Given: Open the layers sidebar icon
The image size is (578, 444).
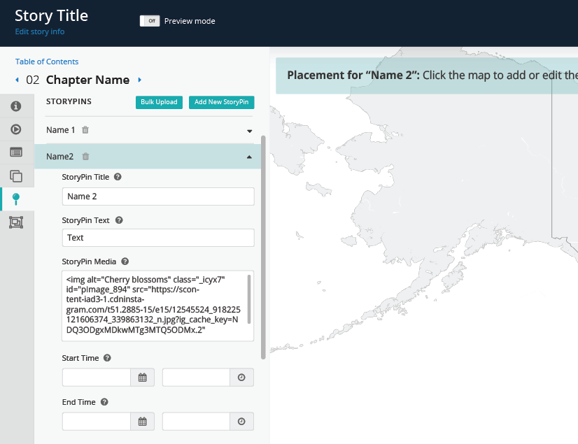Looking at the screenshot, I should tap(16, 176).
